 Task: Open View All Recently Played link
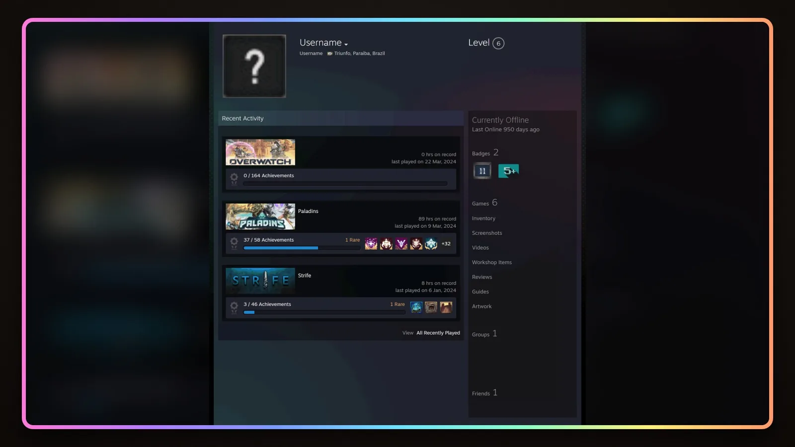431,333
